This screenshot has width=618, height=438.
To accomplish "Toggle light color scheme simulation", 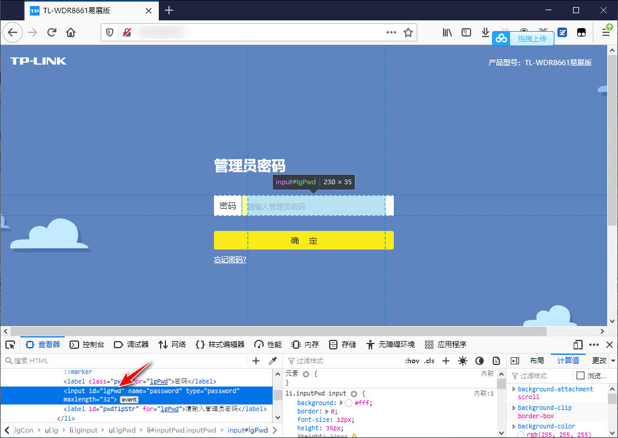I will coord(463,361).
